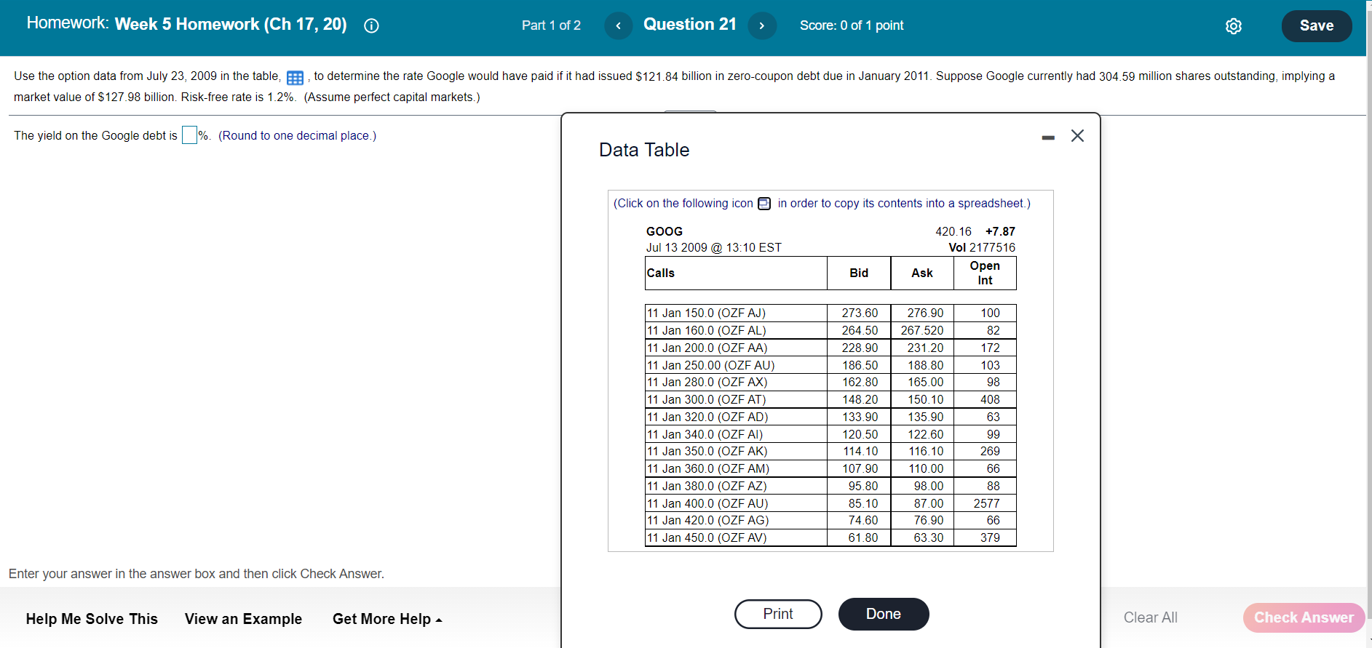
Task: Open Help Me Solve This
Action: pyautogui.click(x=92, y=619)
